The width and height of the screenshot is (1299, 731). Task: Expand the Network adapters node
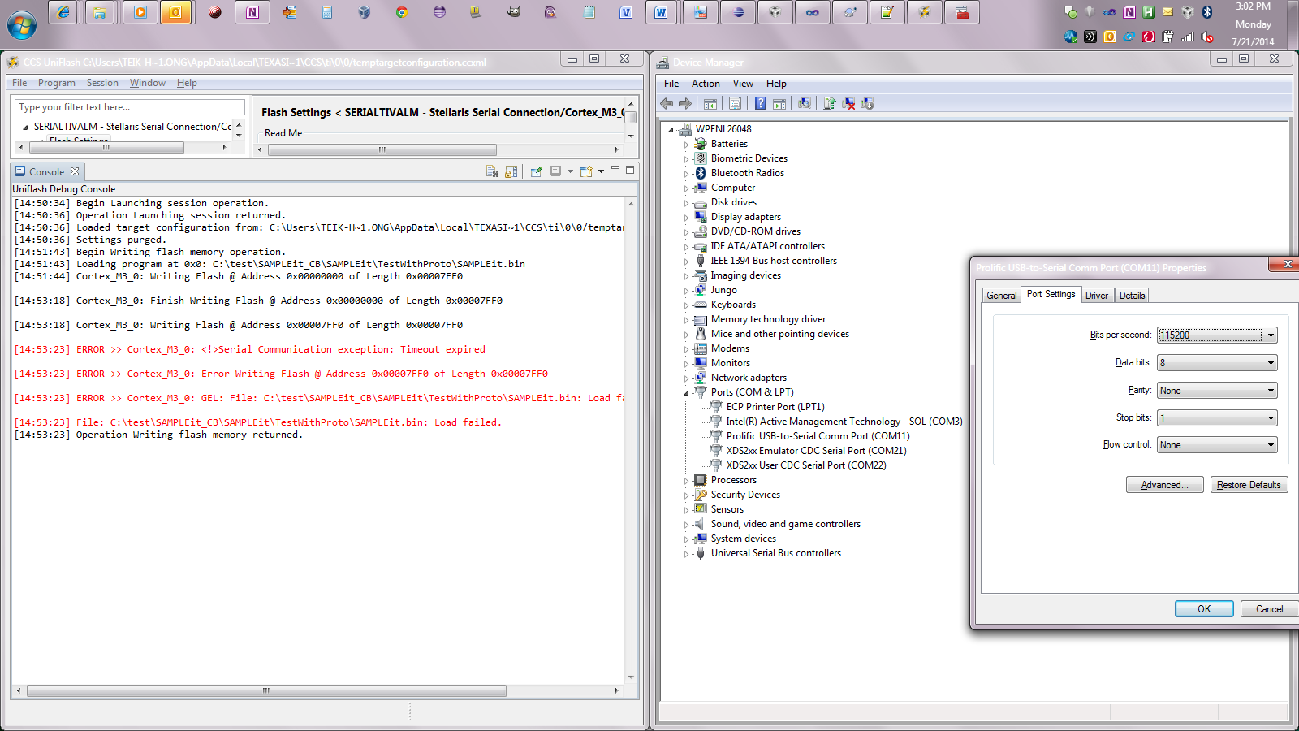tap(686, 378)
